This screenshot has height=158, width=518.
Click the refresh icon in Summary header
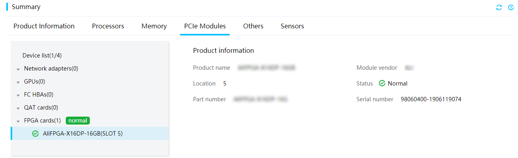point(499,7)
